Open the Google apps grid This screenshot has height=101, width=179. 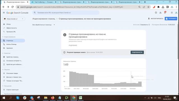click(x=172, y=13)
